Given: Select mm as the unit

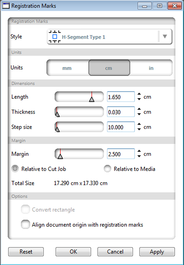Looking at the screenshot, I should point(67,68).
